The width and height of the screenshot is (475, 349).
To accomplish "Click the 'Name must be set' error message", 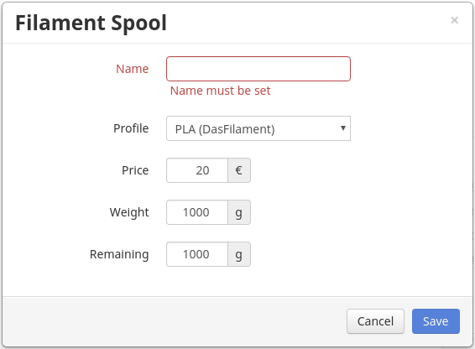I will (220, 91).
